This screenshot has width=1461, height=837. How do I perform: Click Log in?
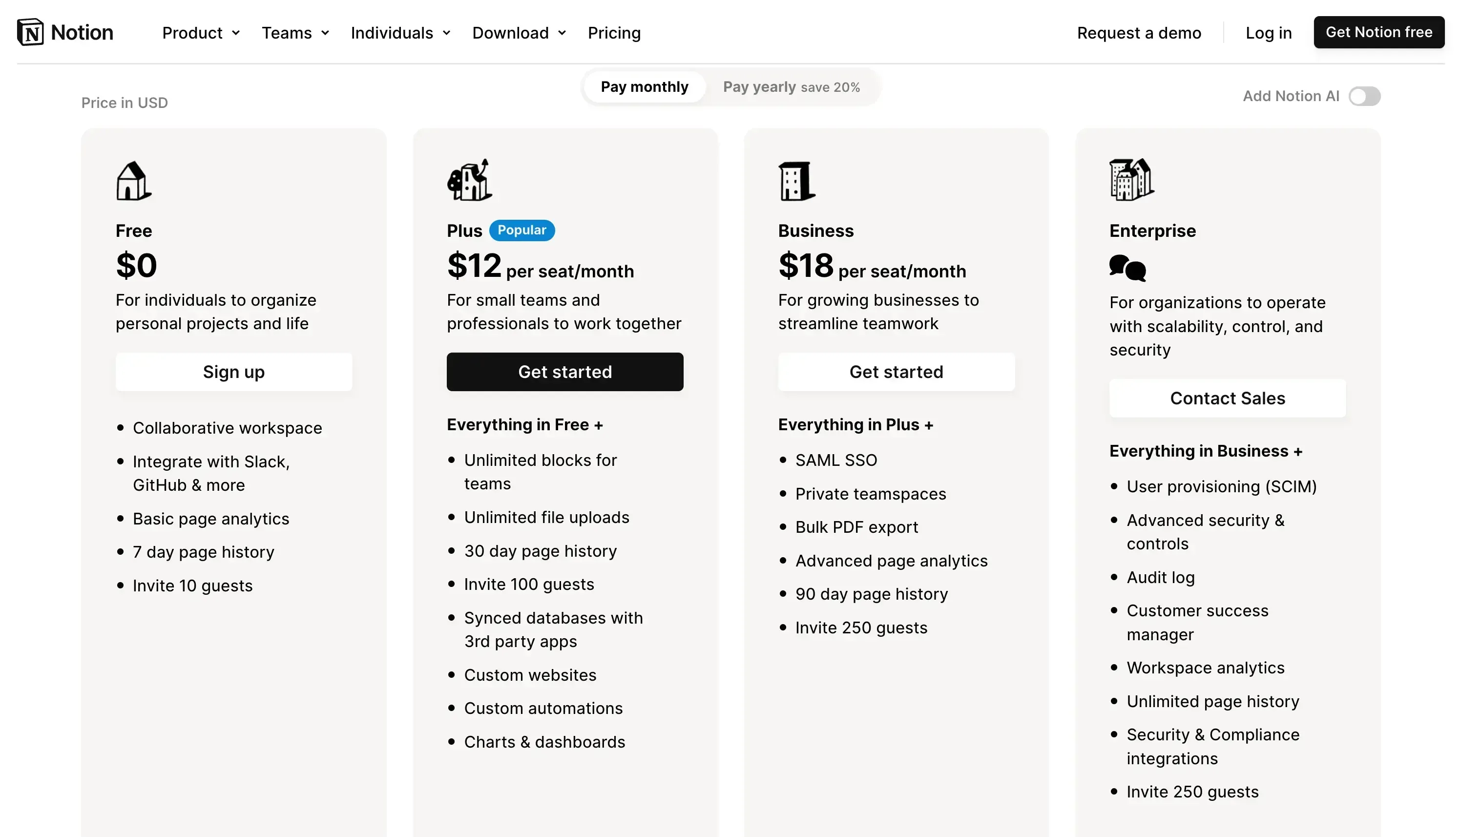click(x=1269, y=33)
